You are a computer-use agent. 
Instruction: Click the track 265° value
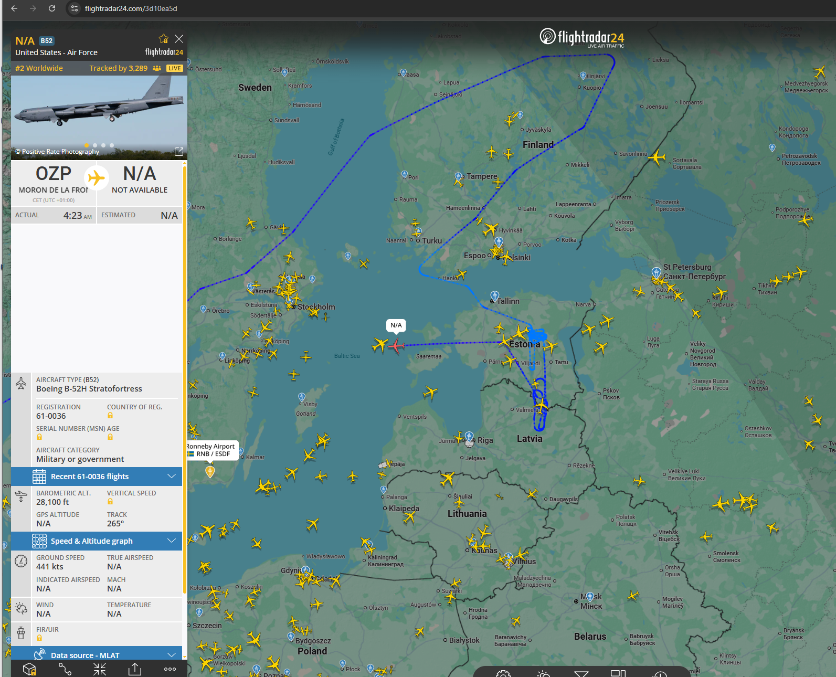(x=115, y=524)
